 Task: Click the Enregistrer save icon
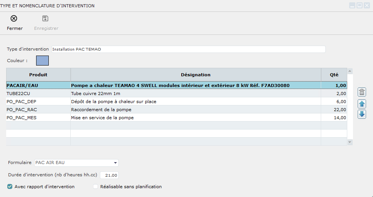coord(45,19)
